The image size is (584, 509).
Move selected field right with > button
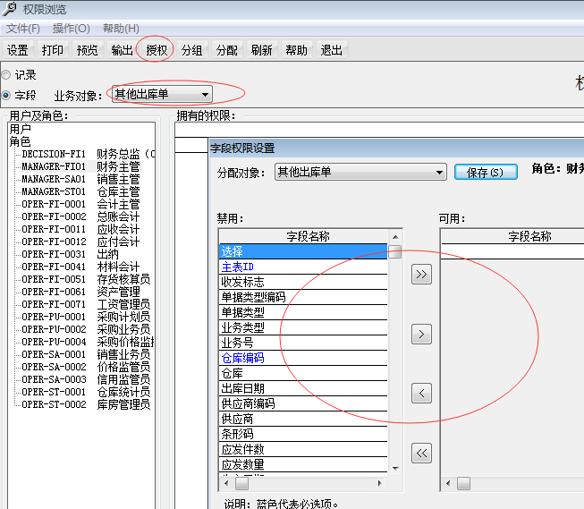[x=421, y=334]
